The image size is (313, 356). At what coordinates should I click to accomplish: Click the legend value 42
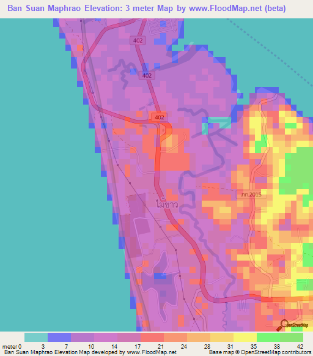click(300, 346)
